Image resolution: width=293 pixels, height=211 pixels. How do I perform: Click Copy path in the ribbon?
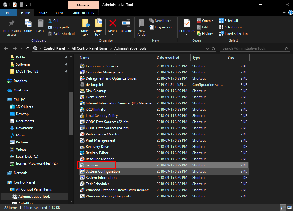point(59,27)
